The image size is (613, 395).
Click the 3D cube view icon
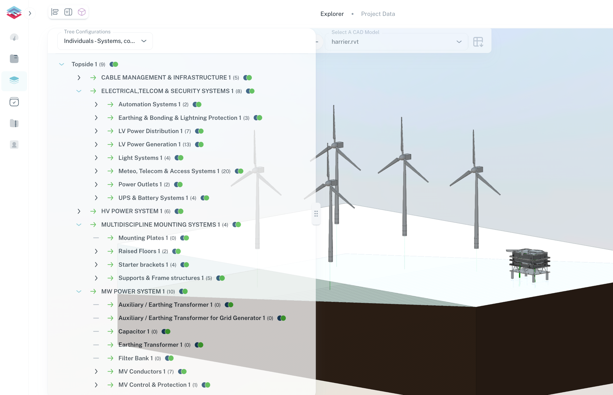(81, 12)
